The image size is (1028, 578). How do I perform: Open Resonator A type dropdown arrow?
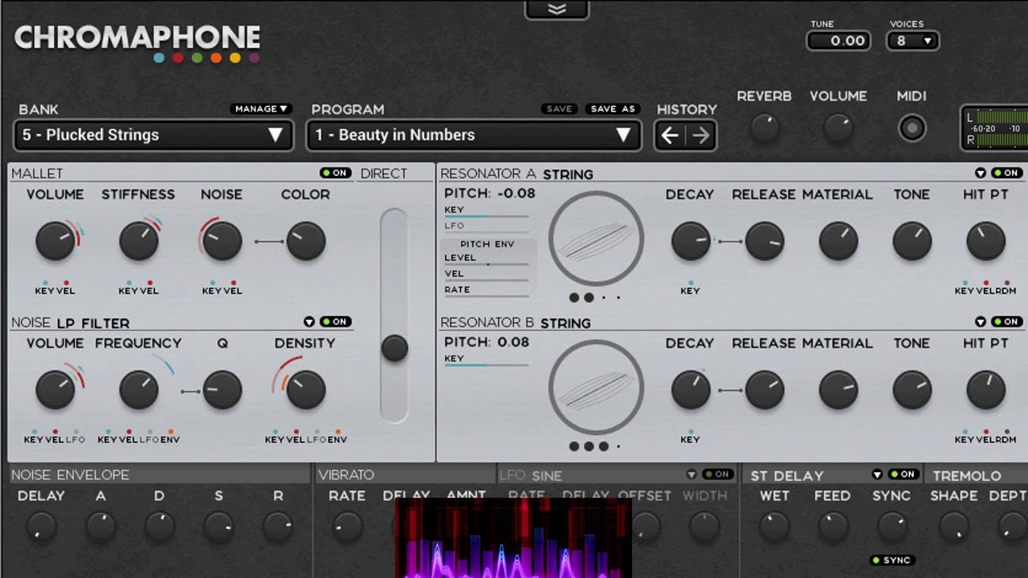coord(981,173)
